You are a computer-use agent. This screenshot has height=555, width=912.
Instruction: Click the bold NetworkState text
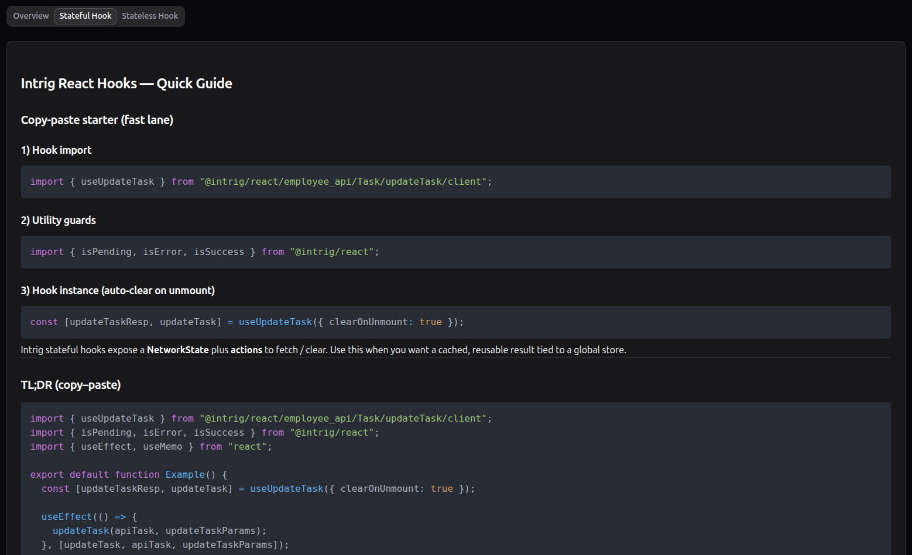177,350
